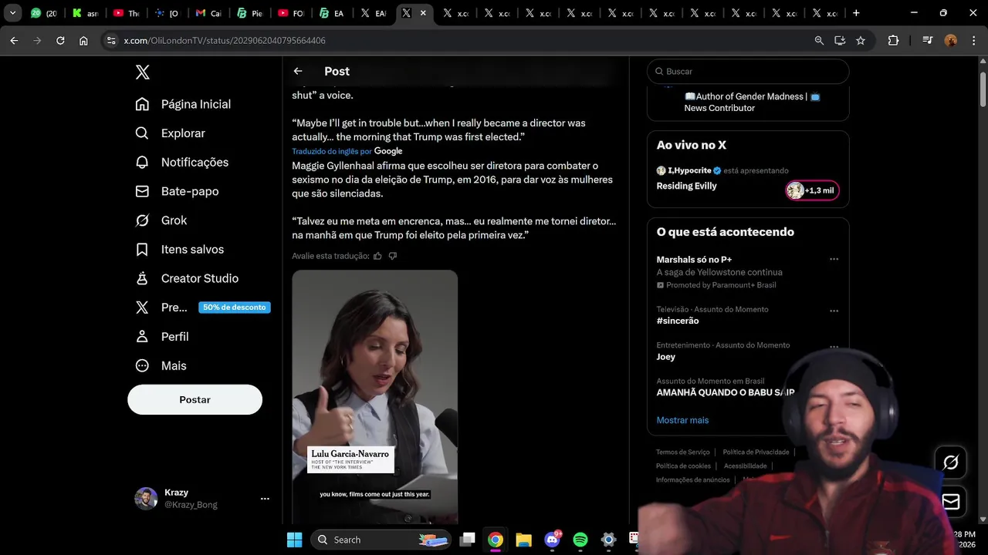Go back using the Post arrow
Viewport: 988px width, 555px height.
(x=298, y=71)
